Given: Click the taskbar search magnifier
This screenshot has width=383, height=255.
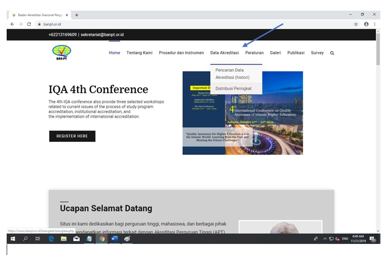Looking at the screenshot, I should point(25,239).
